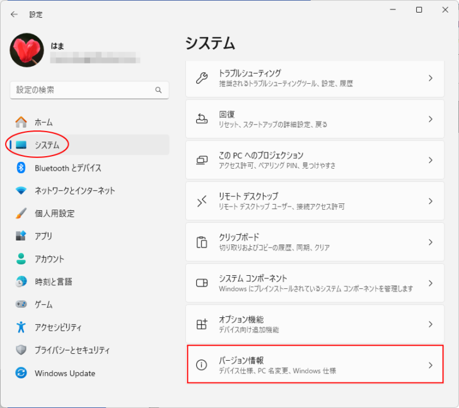Click the プライバシーとセキュリティ label

click(72, 350)
